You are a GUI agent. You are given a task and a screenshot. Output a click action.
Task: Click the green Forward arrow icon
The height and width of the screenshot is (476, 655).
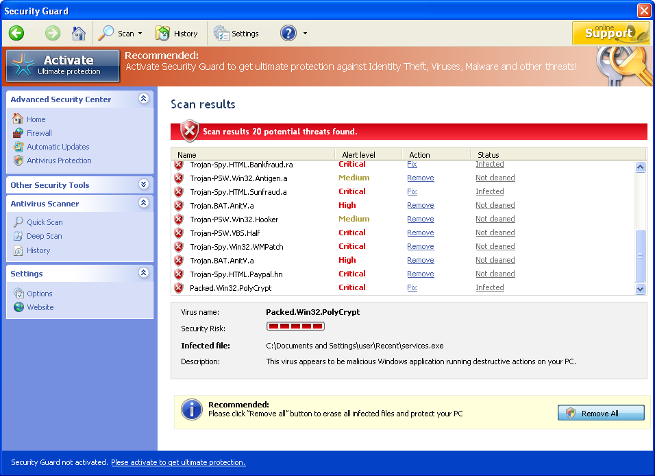(x=53, y=33)
